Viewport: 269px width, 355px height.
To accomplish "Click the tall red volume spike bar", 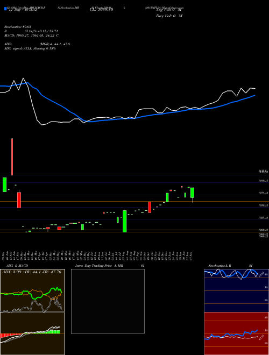I will [x=12, y=157].
